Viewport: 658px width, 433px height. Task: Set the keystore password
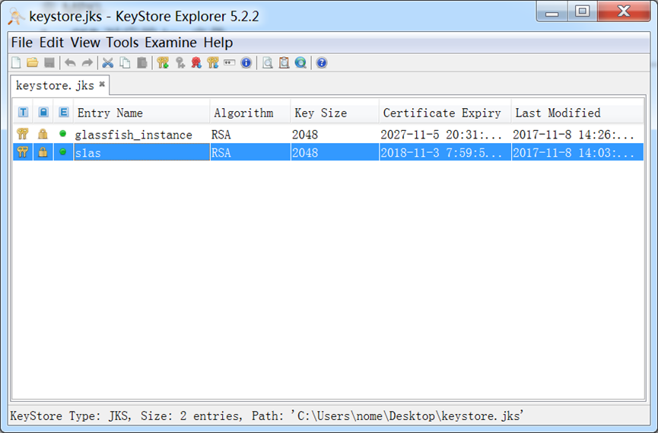tap(230, 63)
